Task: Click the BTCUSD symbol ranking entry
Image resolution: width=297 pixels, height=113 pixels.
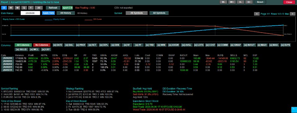Action: tap(25, 91)
